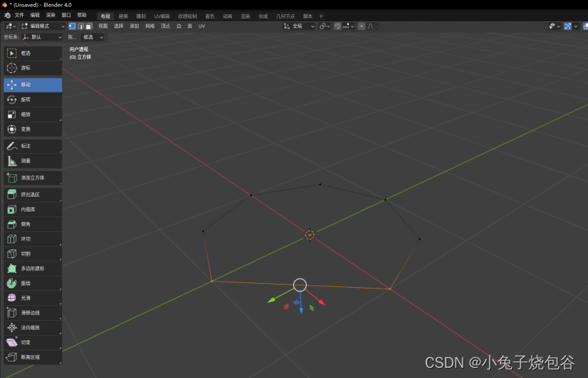Select the Transform (变换) tool
Screen dimensions: 588x378
[33, 129]
